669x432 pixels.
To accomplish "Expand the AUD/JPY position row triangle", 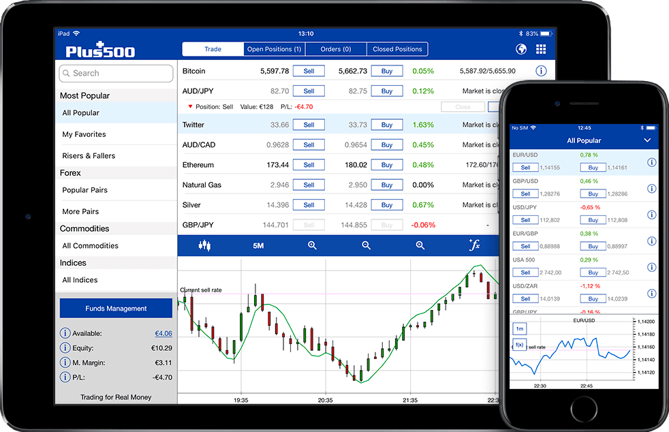I will [x=190, y=107].
